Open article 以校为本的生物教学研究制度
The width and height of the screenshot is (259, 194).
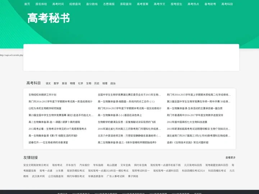coord(45,108)
